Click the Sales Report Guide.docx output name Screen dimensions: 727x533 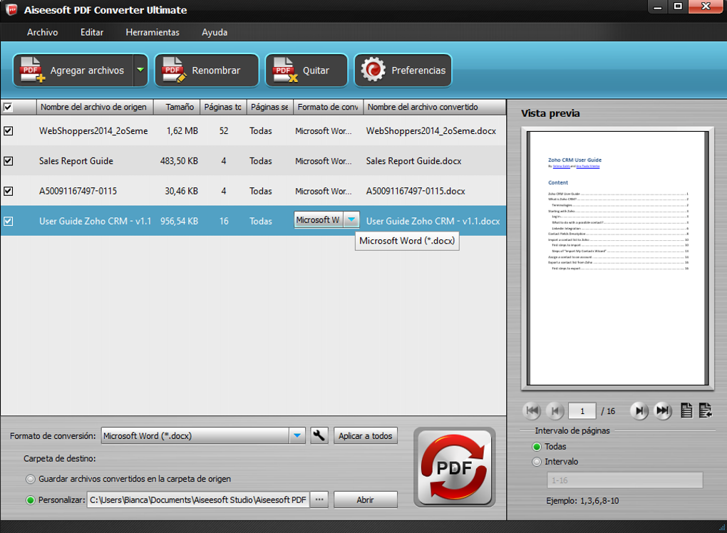coord(413,161)
